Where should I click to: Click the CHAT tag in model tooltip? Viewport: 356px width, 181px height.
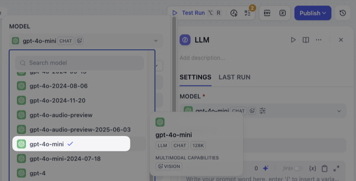(180, 146)
